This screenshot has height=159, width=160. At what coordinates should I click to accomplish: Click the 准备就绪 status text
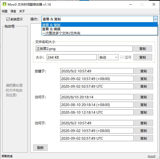pos(7,156)
